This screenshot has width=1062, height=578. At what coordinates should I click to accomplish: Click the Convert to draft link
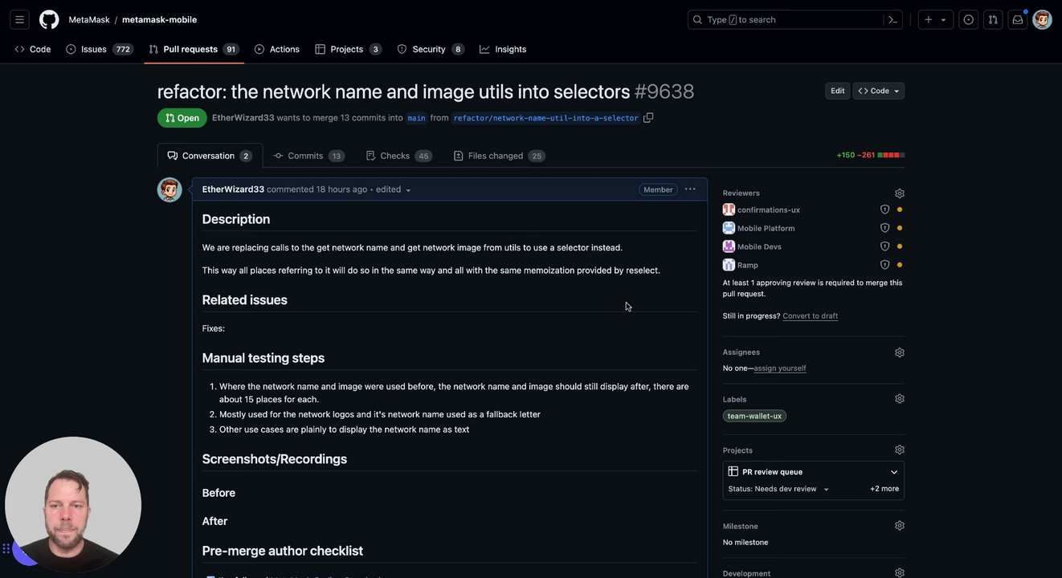point(810,316)
